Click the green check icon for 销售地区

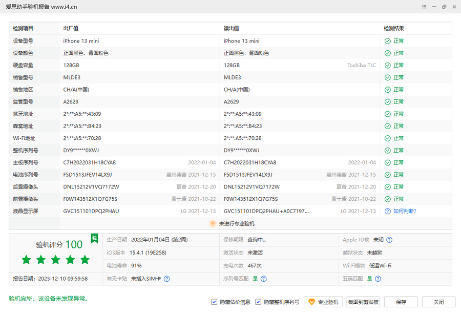pyautogui.click(x=388, y=90)
